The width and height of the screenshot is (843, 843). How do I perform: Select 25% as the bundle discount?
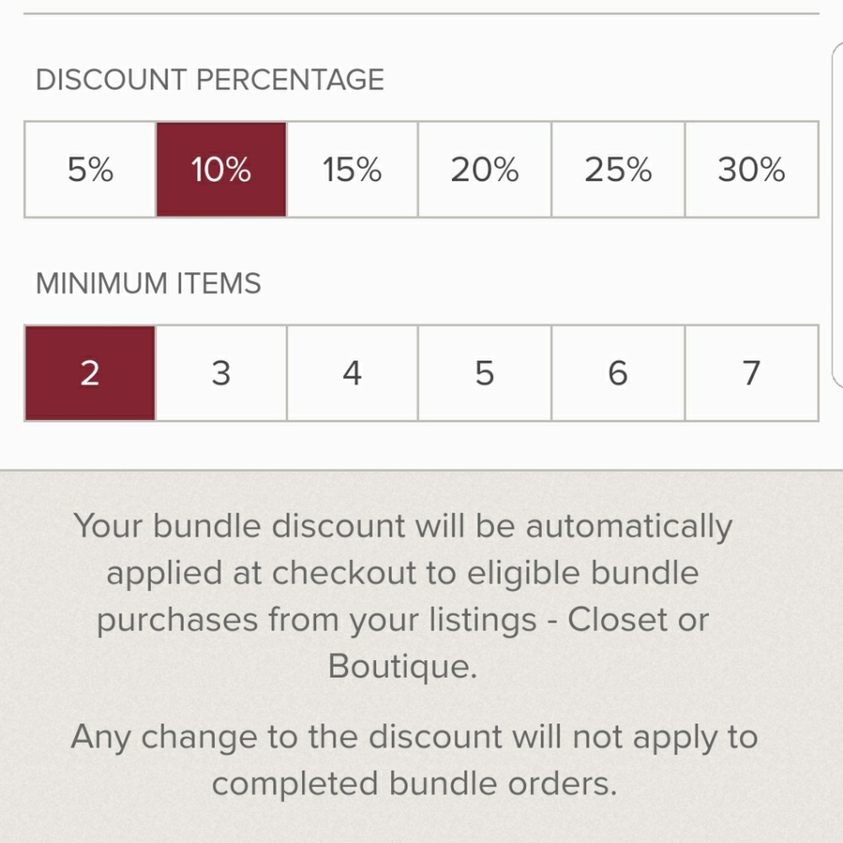coord(618,169)
